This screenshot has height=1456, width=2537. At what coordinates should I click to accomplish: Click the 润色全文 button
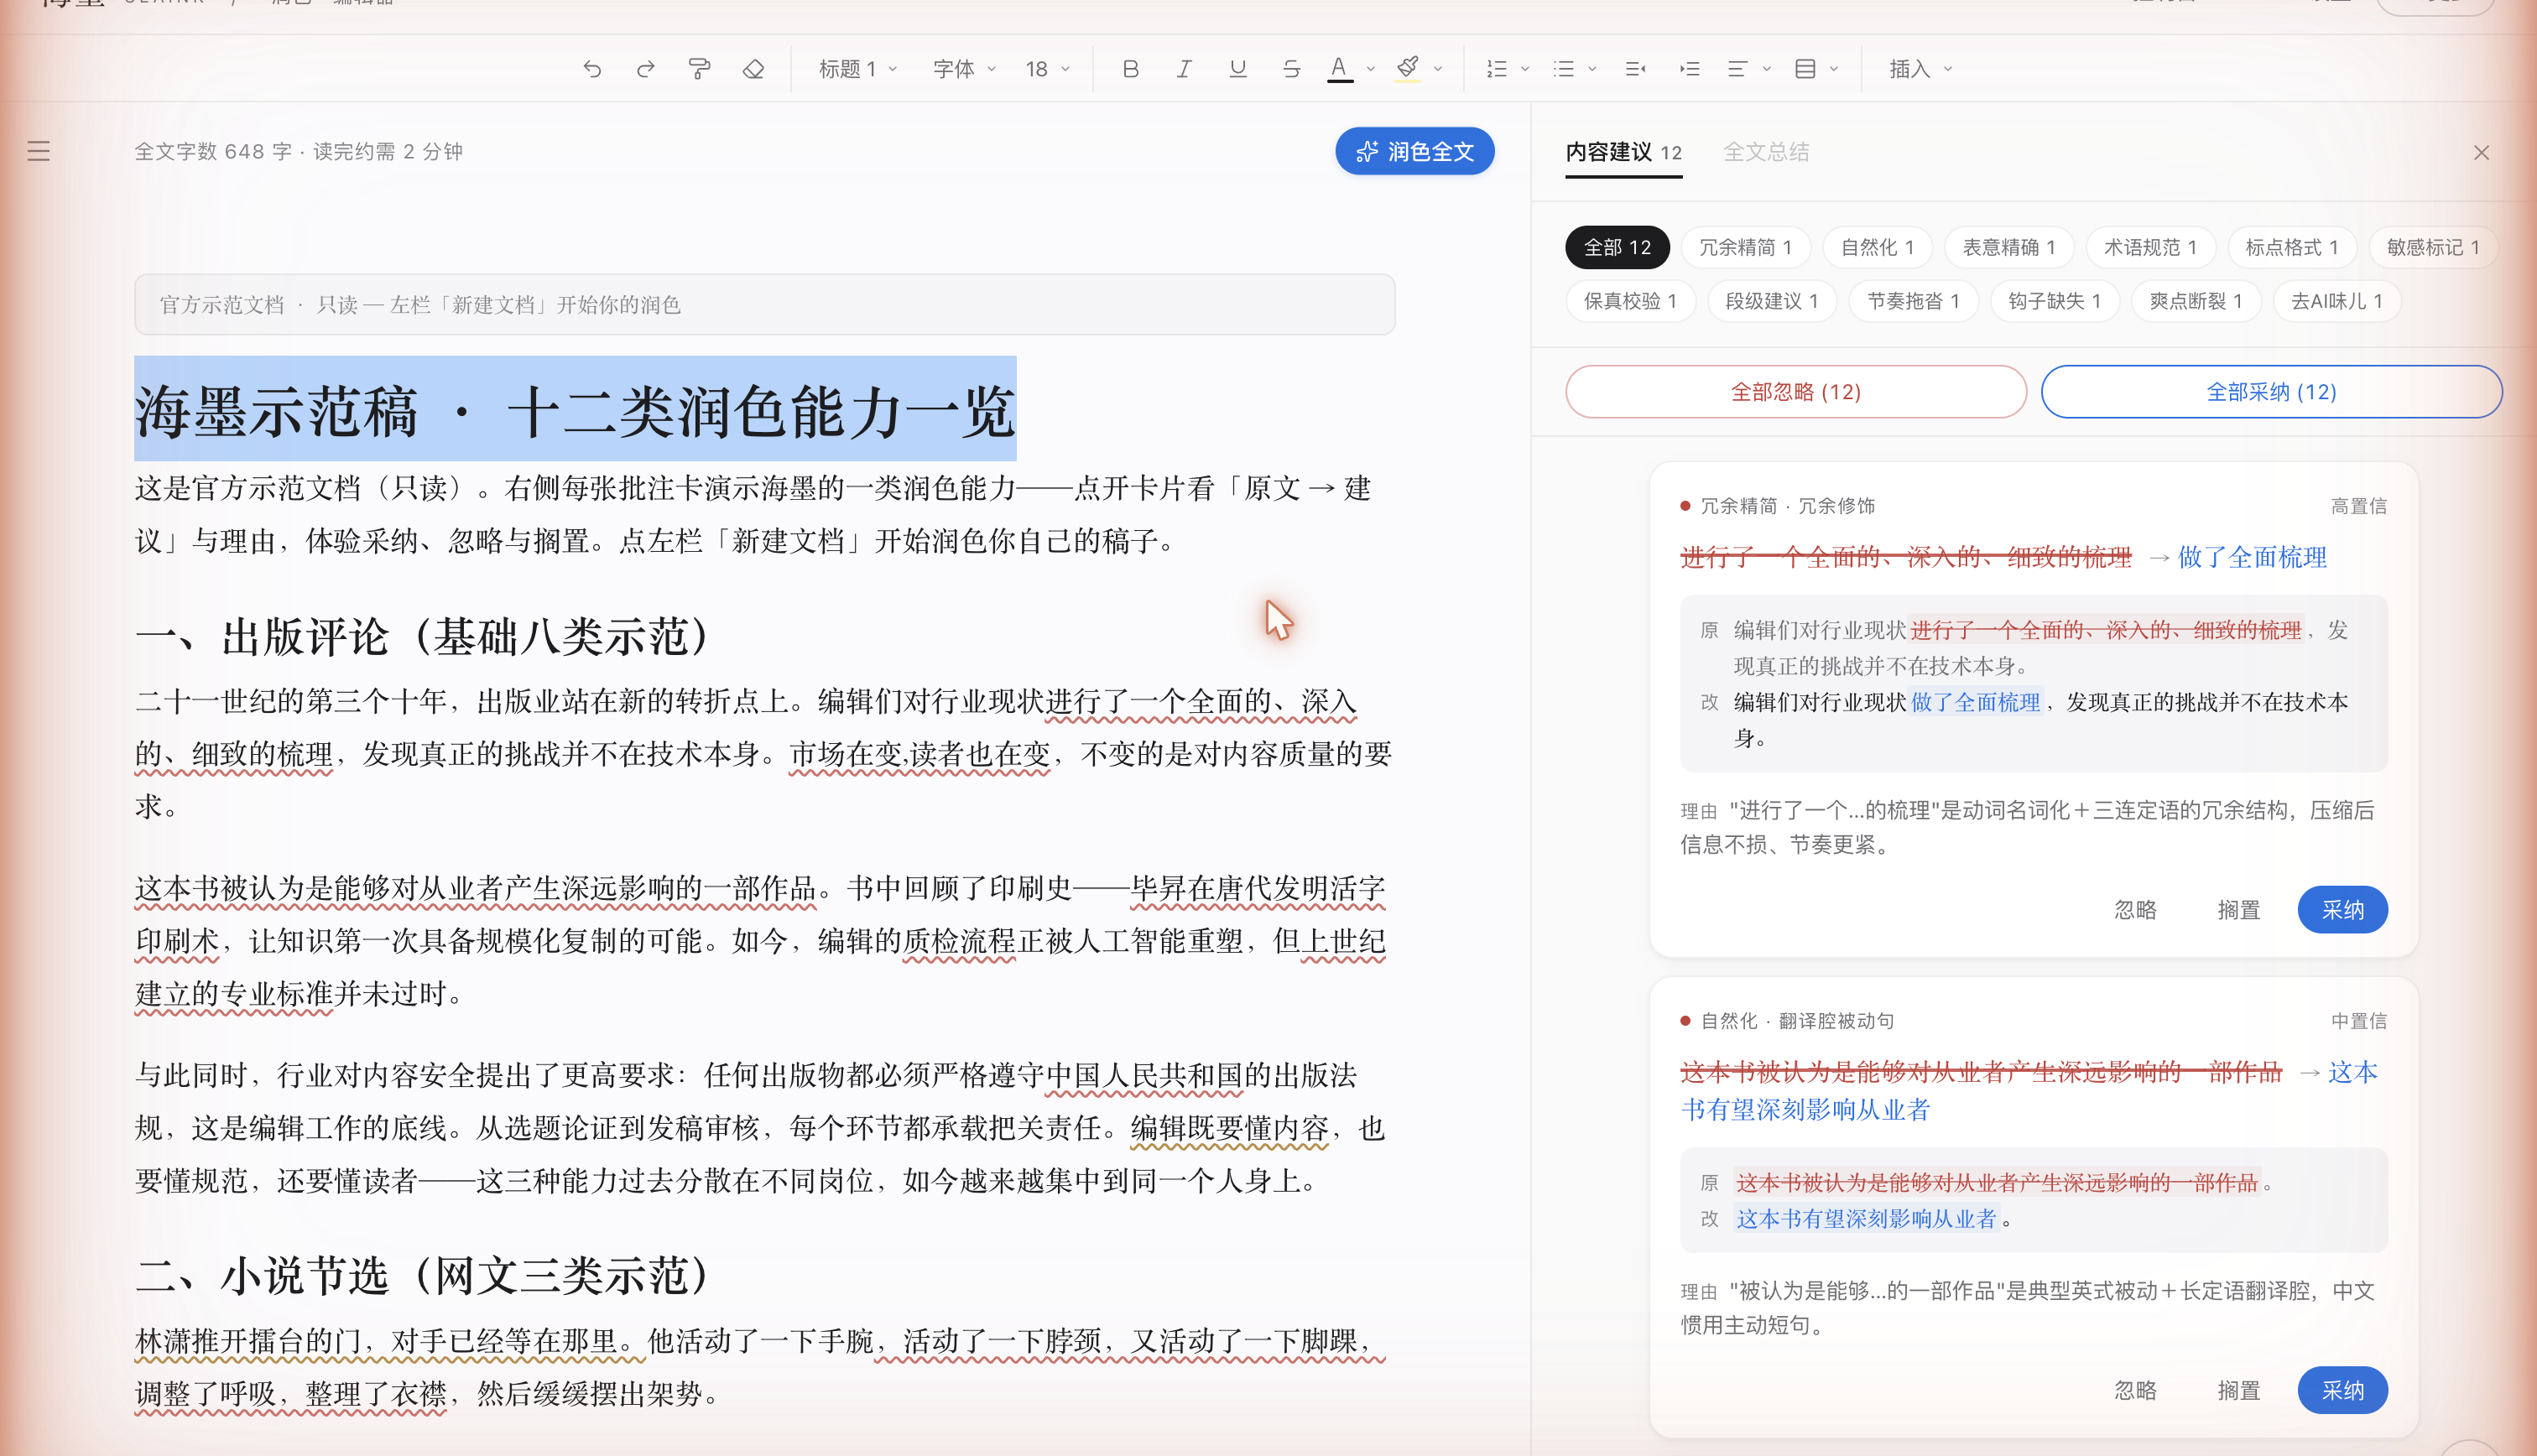1415,151
